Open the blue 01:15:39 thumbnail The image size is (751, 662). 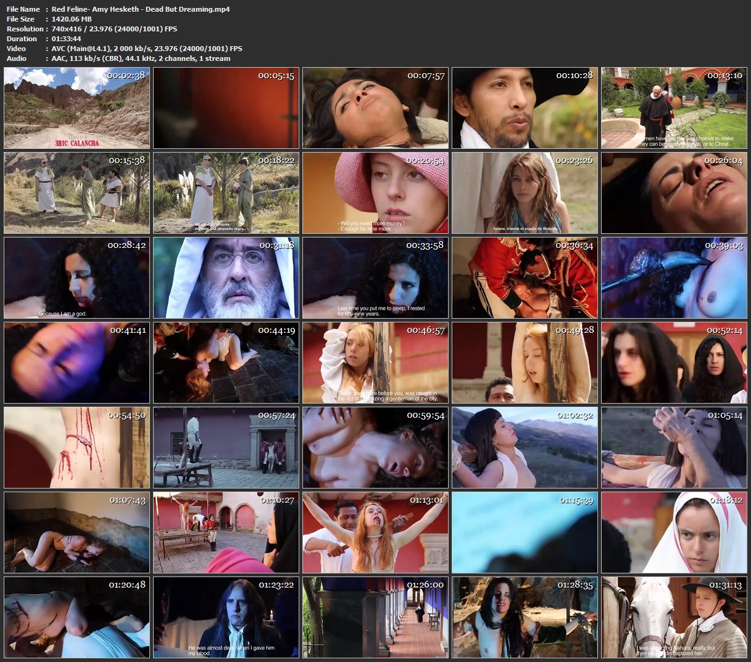tap(525, 533)
